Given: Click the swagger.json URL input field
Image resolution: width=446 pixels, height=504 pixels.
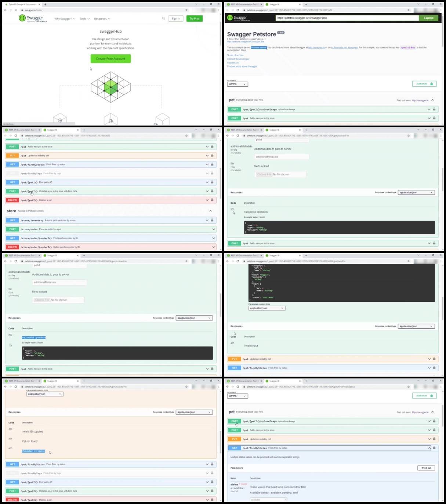Looking at the screenshot, I should pyautogui.click(x=347, y=18).
